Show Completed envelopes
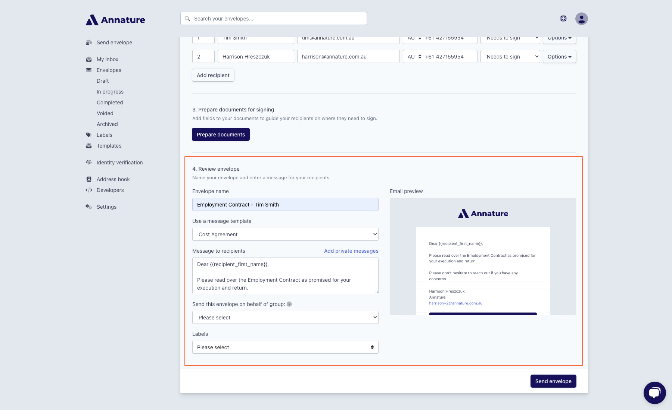The height and width of the screenshot is (410, 672). 110,102
